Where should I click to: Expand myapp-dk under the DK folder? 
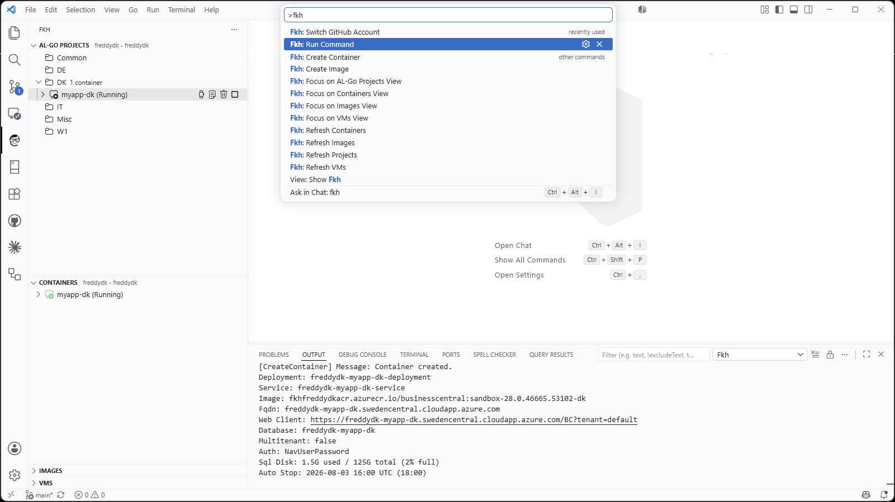point(43,94)
